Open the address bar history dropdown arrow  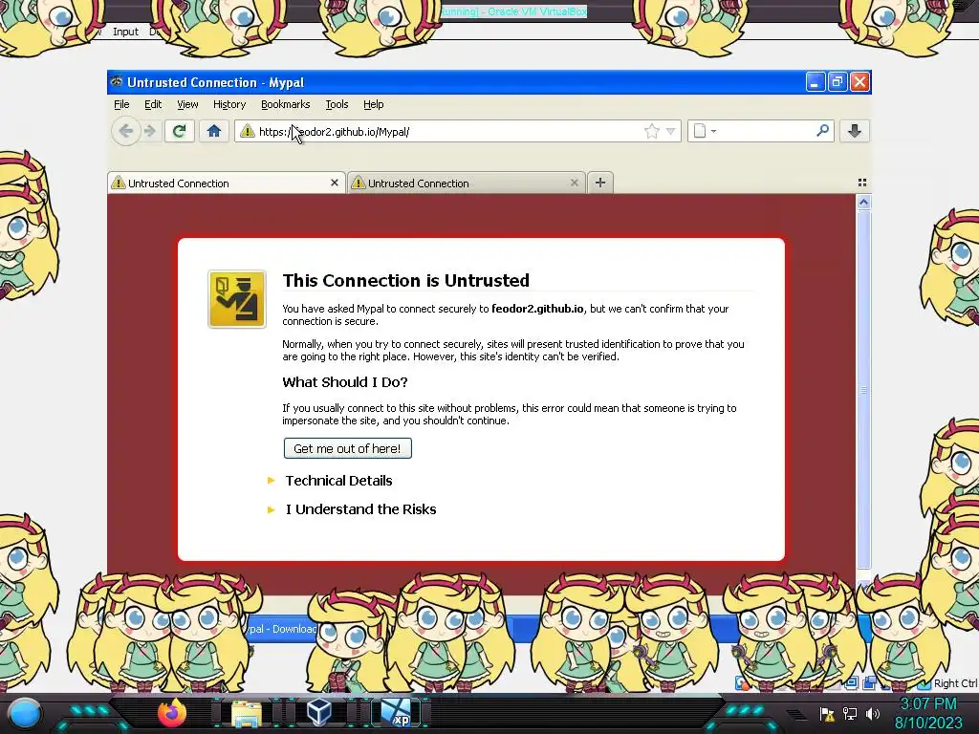tap(670, 131)
